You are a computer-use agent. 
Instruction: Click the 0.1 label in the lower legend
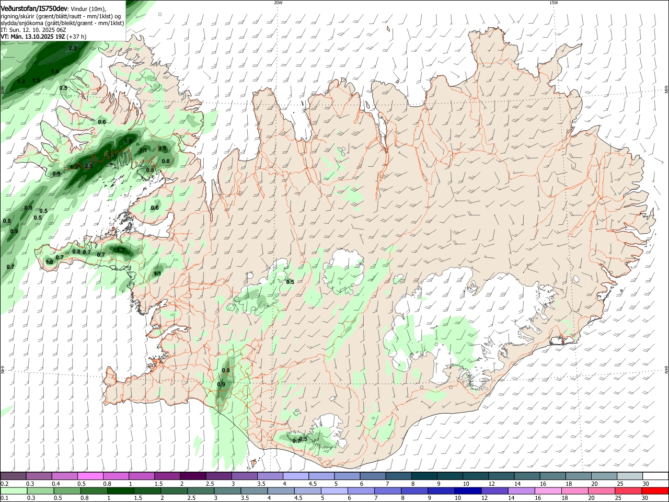click(4, 498)
